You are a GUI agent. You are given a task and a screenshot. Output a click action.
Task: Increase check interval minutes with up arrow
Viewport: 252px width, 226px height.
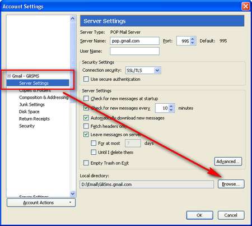(171, 106)
